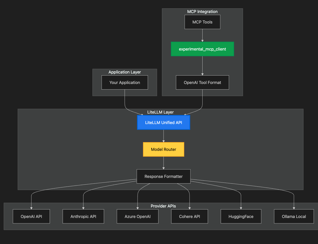This screenshot has height=244, width=318.
Task: Click the OpenAI API provider node
Action: tap(31, 216)
